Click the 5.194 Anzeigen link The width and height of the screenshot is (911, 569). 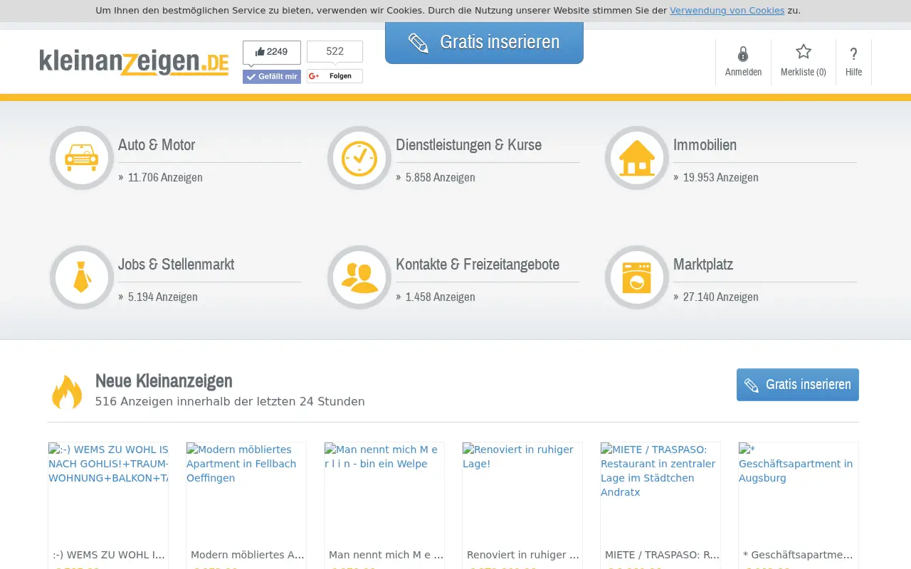[163, 297]
